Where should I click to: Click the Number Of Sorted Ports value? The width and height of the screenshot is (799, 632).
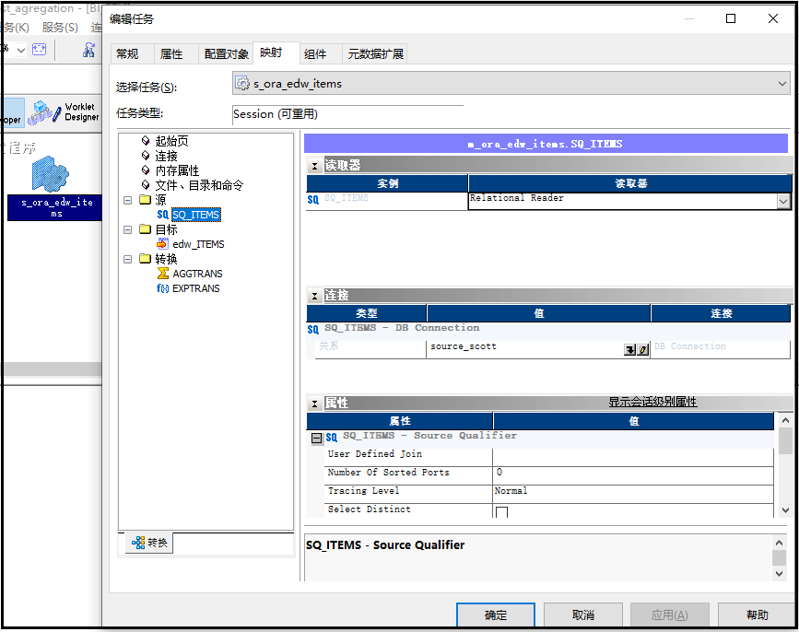[633, 475]
